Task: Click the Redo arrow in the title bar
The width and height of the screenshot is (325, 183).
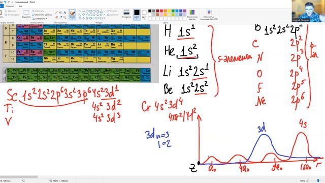Action: tap(9, 2)
